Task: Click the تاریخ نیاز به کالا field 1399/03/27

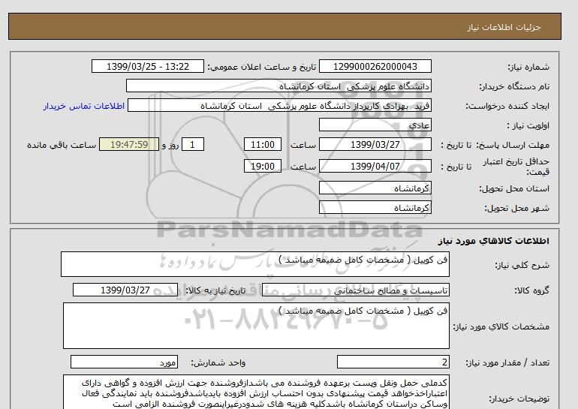Action: click(125, 290)
